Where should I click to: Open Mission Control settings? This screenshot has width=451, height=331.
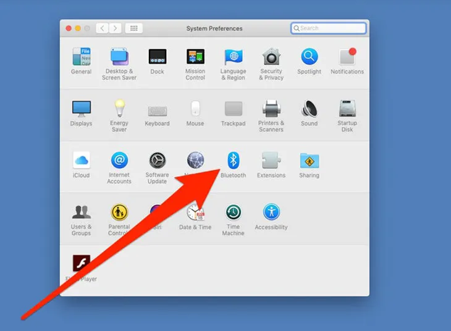click(195, 57)
